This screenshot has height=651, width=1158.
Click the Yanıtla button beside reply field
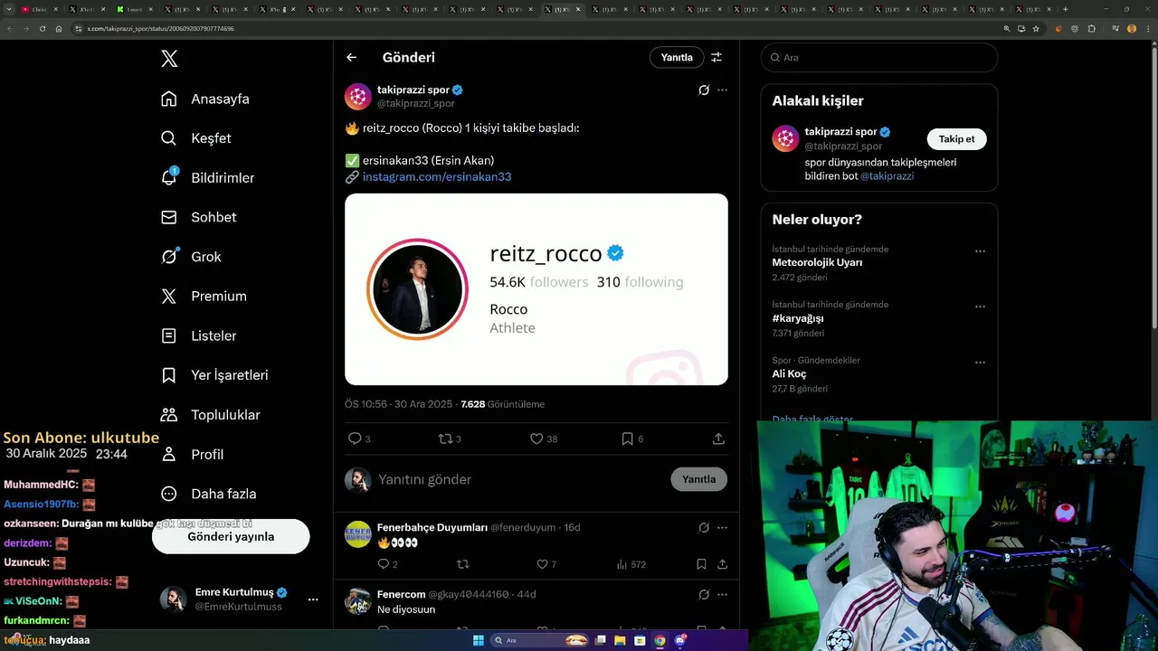pyautogui.click(x=698, y=479)
